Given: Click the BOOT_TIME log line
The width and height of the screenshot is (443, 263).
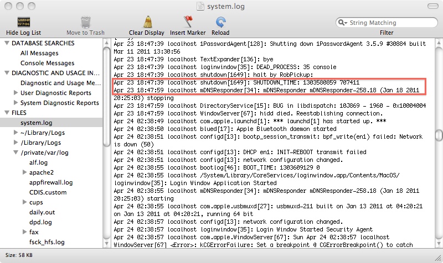Looking at the screenshot, I should pyautogui.click(x=217, y=167).
